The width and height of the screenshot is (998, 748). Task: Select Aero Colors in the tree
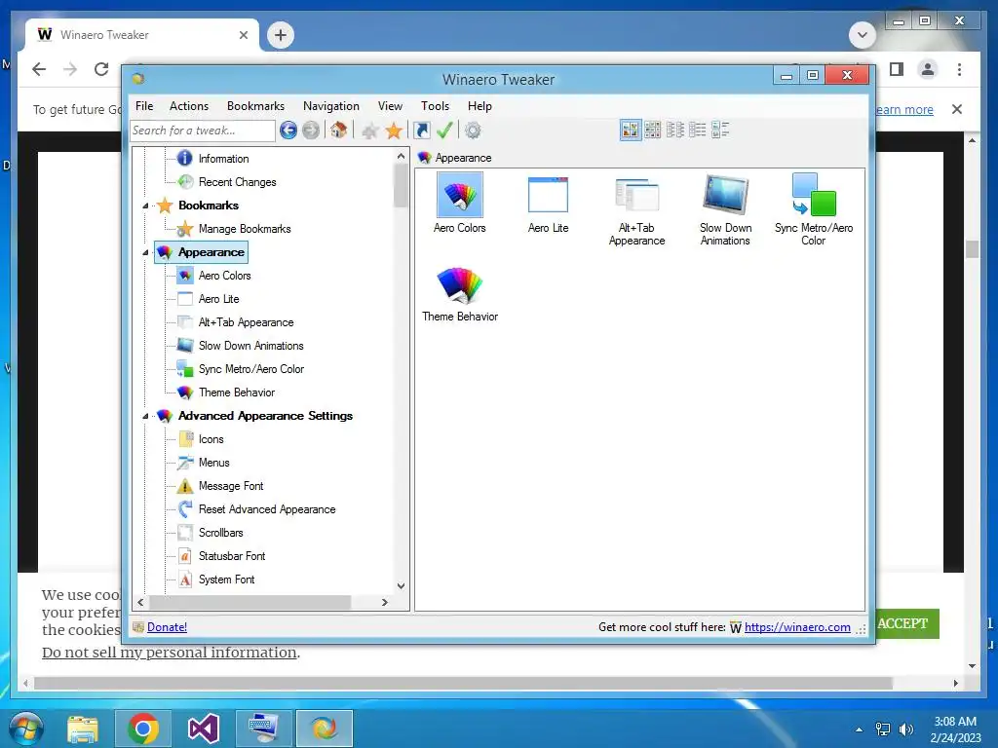coord(224,276)
